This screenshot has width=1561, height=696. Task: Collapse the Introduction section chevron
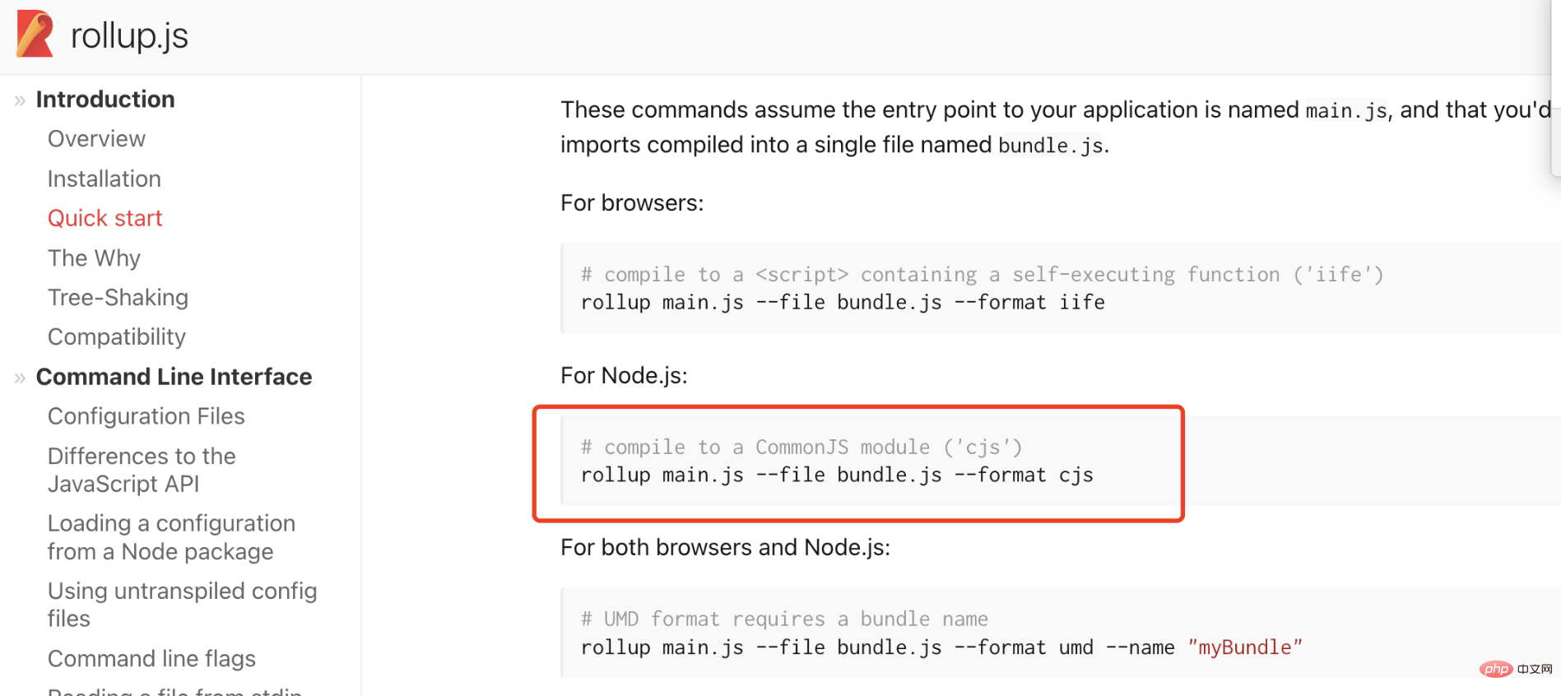[x=20, y=101]
